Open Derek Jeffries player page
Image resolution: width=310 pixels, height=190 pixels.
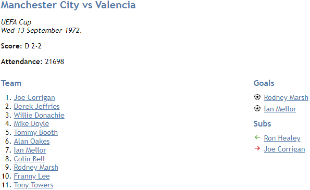tap(37, 107)
